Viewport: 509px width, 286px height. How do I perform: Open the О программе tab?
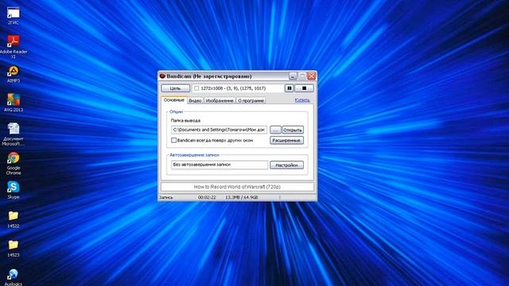(x=251, y=101)
